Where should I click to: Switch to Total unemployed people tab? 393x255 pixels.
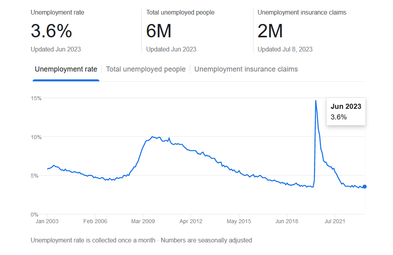[x=146, y=69]
